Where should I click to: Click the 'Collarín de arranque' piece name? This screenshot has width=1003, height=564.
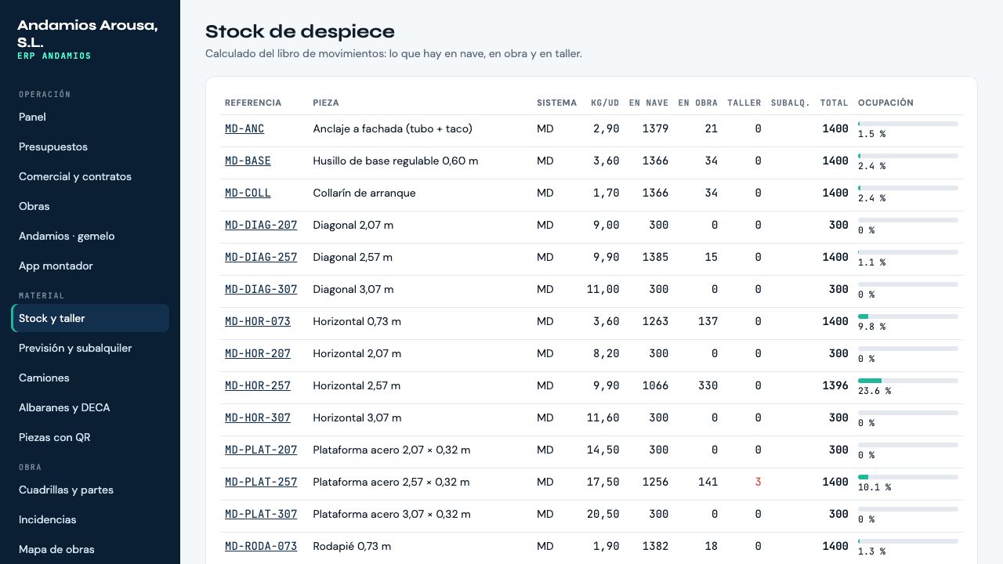coord(364,193)
